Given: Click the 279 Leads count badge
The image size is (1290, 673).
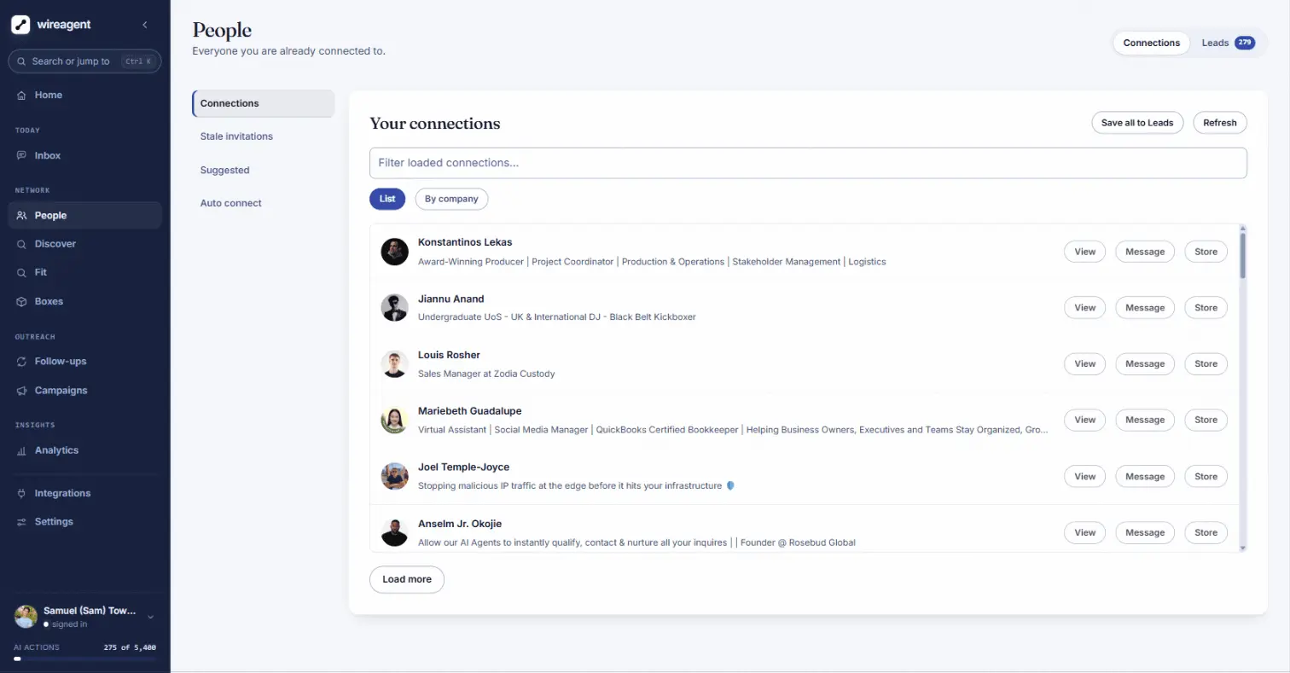Looking at the screenshot, I should point(1244,43).
